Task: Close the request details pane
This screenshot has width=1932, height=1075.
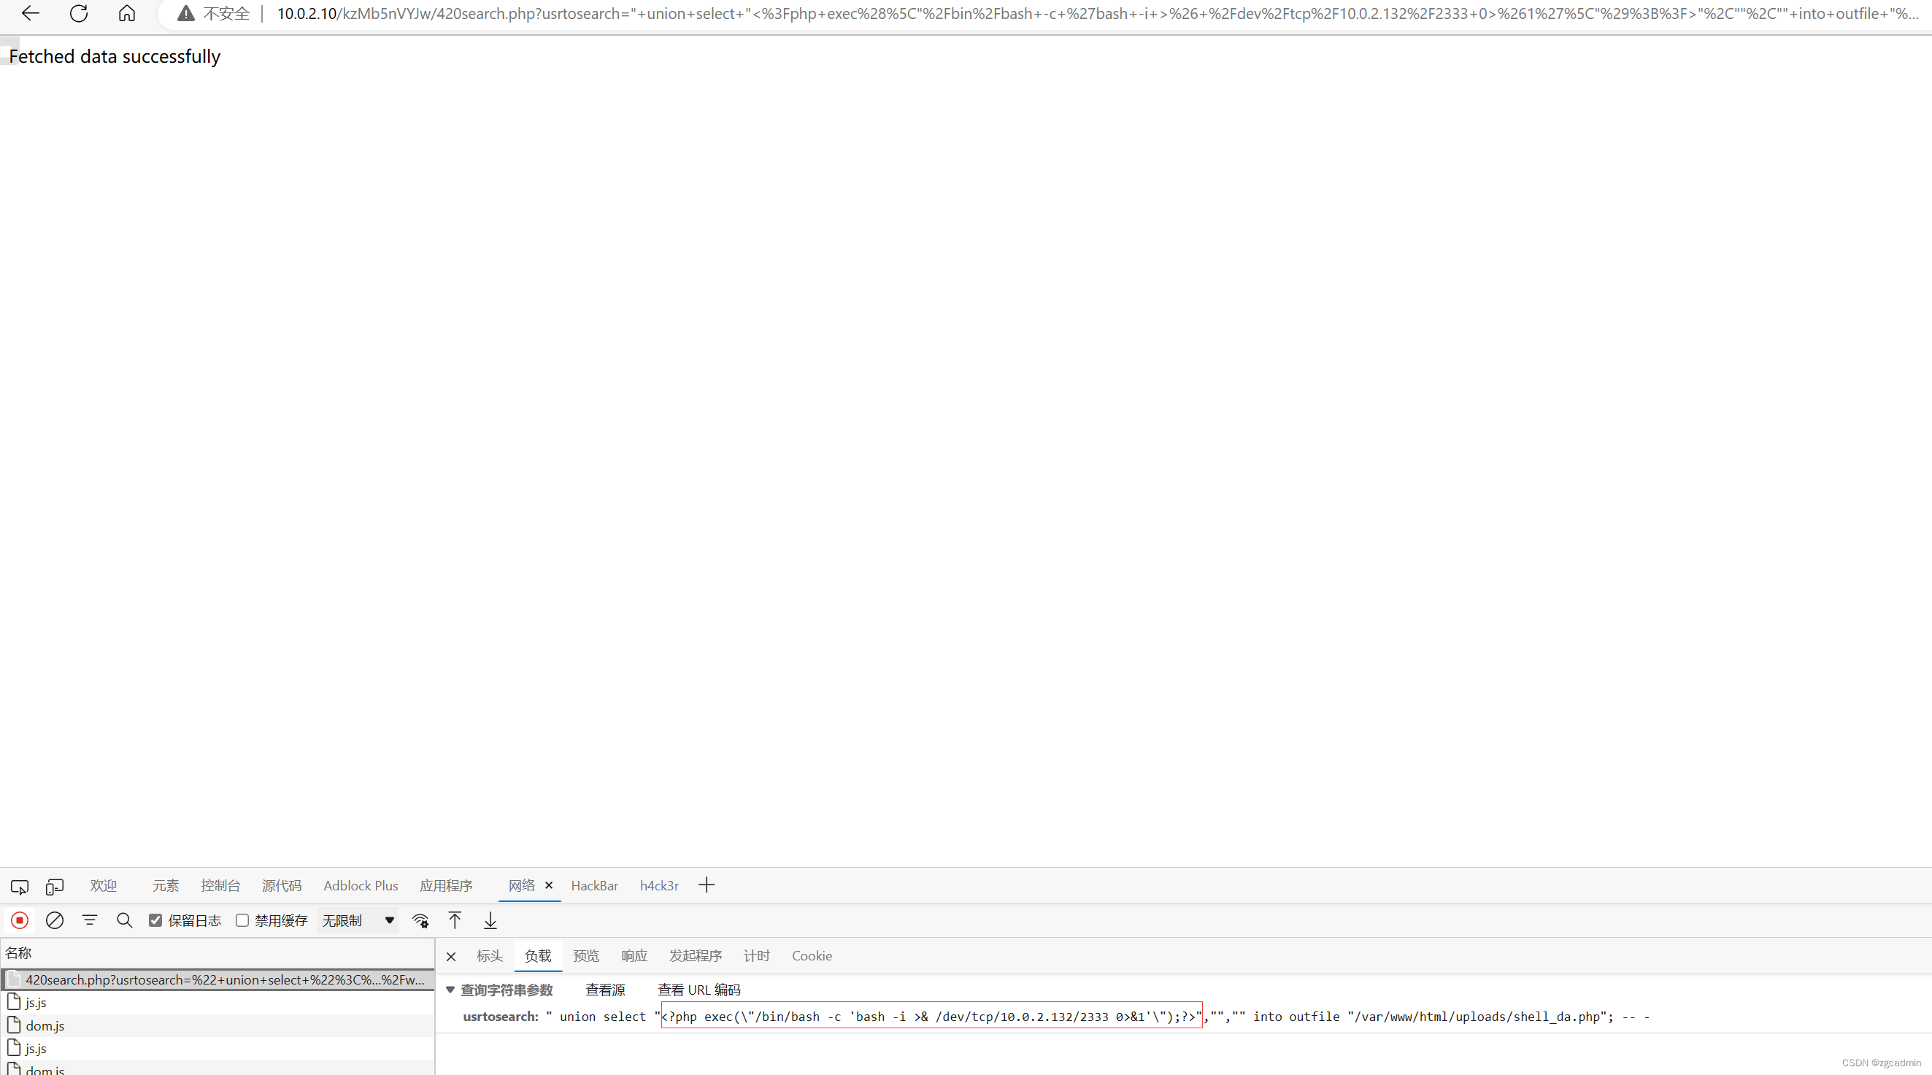Action: coord(451,957)
